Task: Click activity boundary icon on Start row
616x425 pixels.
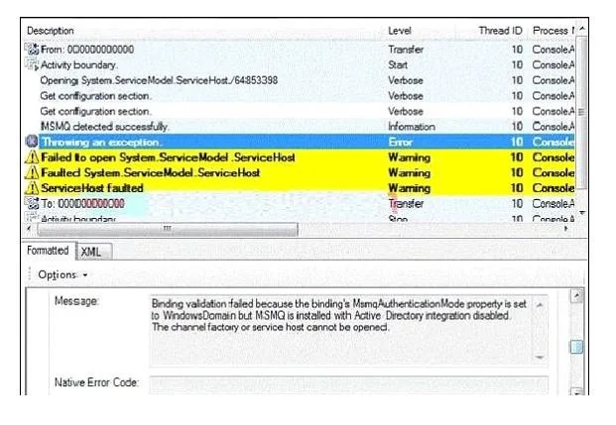Action: point(32,64)
